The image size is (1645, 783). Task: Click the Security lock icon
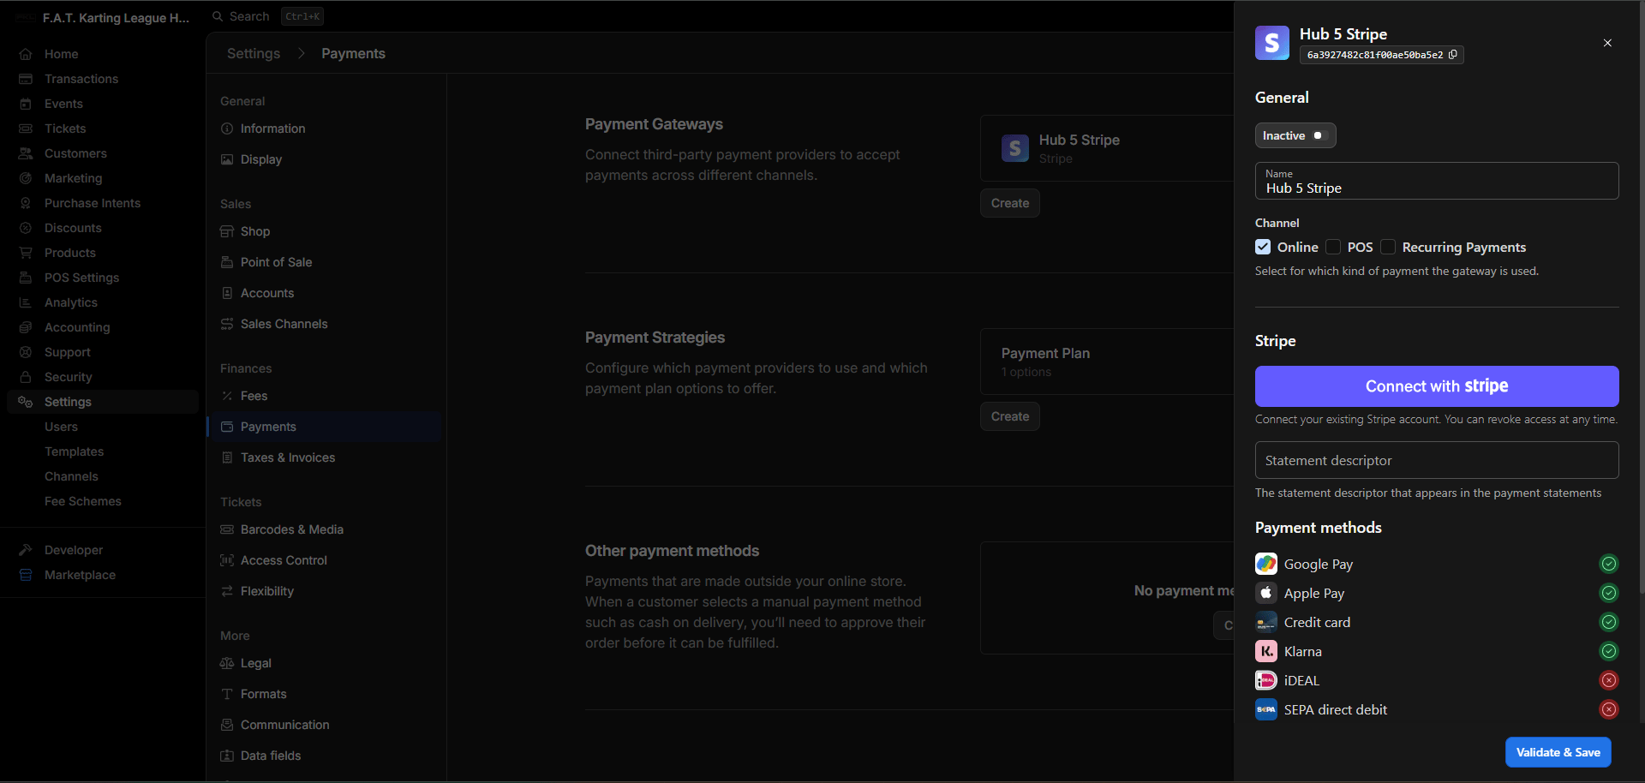[x=26, y=377]
